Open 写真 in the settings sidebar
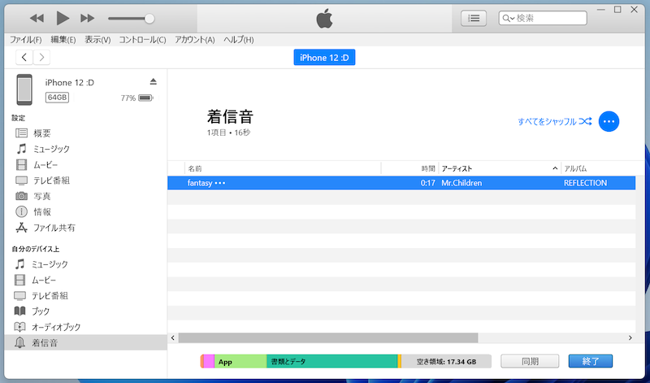This screenshot has width=650, height=383. 41,196
